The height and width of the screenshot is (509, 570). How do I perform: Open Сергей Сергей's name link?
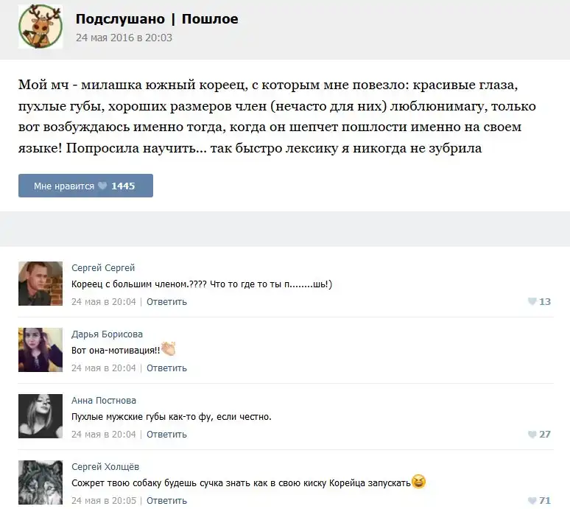[x=103, y=268]
